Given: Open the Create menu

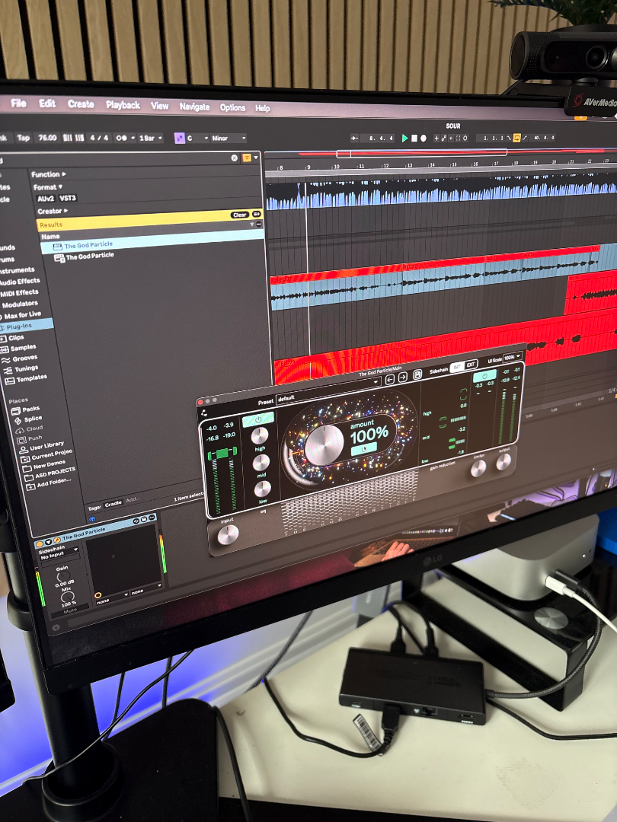Looking at the screenshot, I should pos(81,104).
